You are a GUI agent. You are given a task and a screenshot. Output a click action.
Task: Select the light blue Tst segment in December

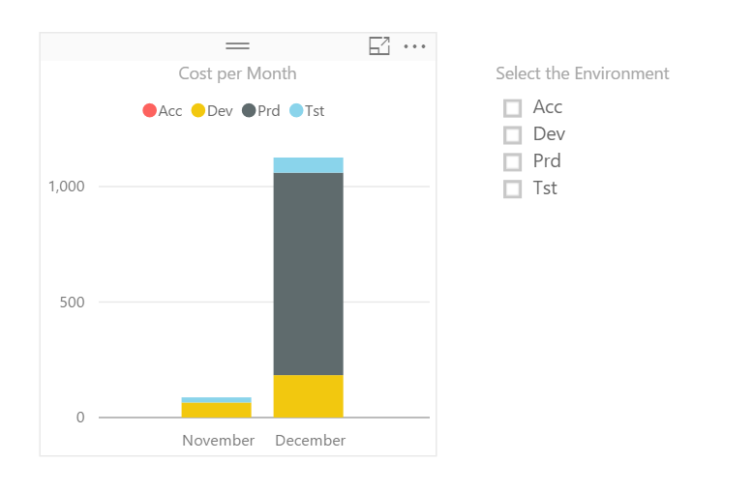coord(309,165)
